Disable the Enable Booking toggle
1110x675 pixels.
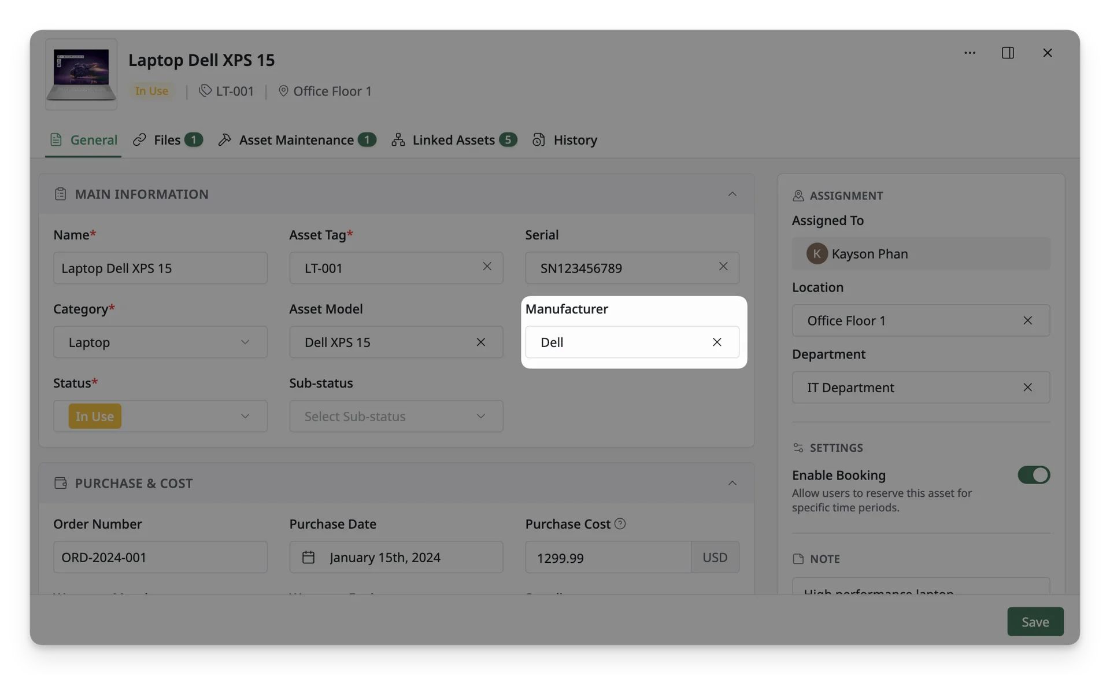click(x=1034, y=475)
